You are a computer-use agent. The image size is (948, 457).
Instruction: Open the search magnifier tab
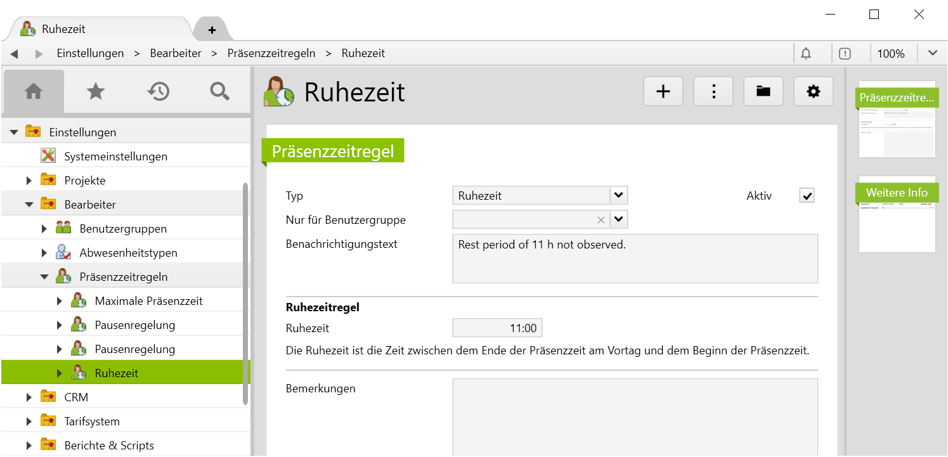(x=219, y=92)
